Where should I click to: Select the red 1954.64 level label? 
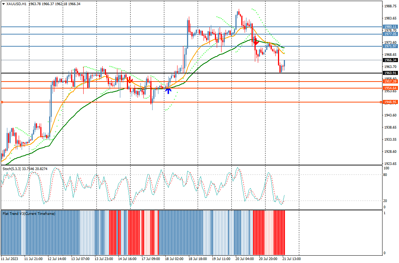tap(390, 88)
